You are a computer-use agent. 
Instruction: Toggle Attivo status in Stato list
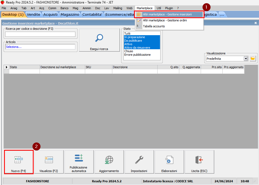[142, 44]
